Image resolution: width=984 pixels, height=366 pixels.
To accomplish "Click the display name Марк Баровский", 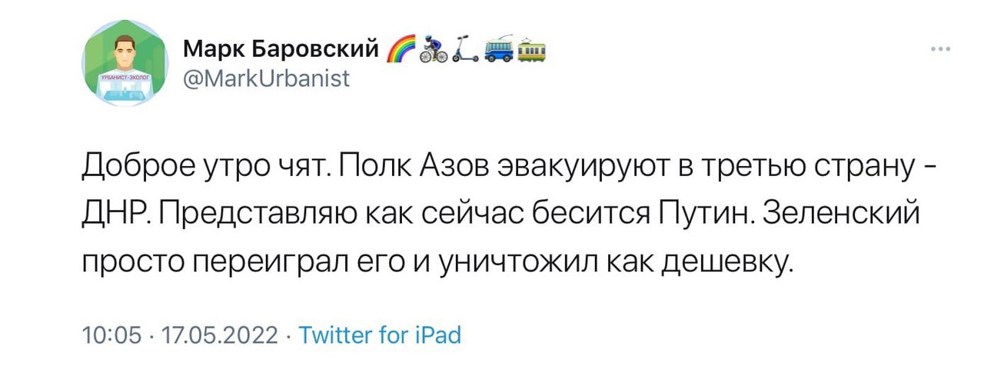I will (x=281, y=52).
